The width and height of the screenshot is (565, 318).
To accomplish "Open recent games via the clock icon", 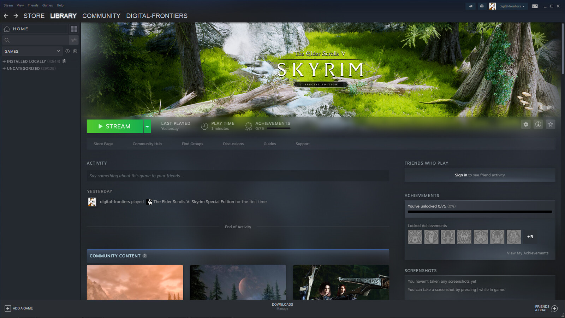I will pos(67,51).
